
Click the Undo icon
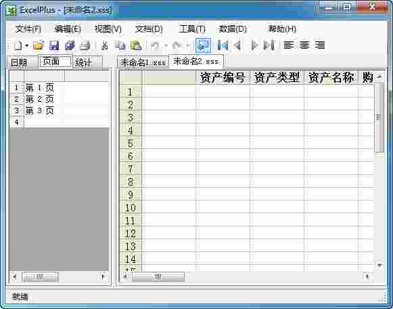[155, 45]
